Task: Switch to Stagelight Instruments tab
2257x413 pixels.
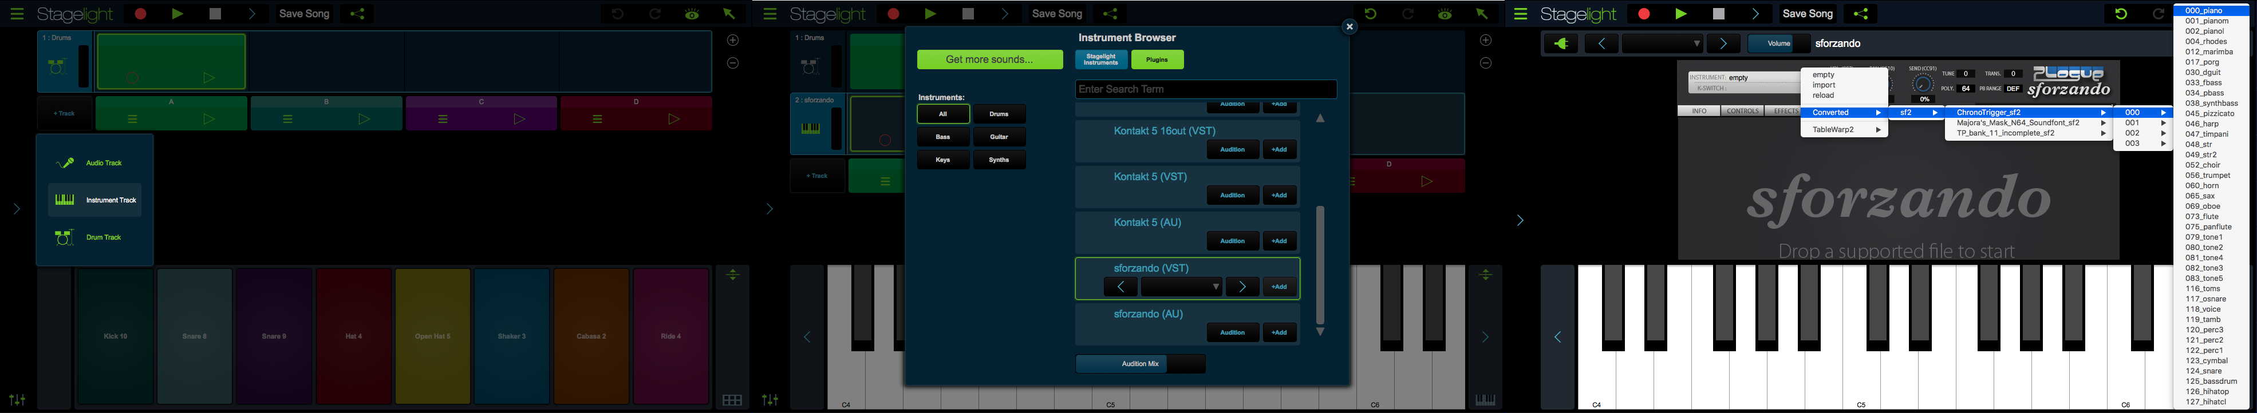Action: coord(1100,59)
